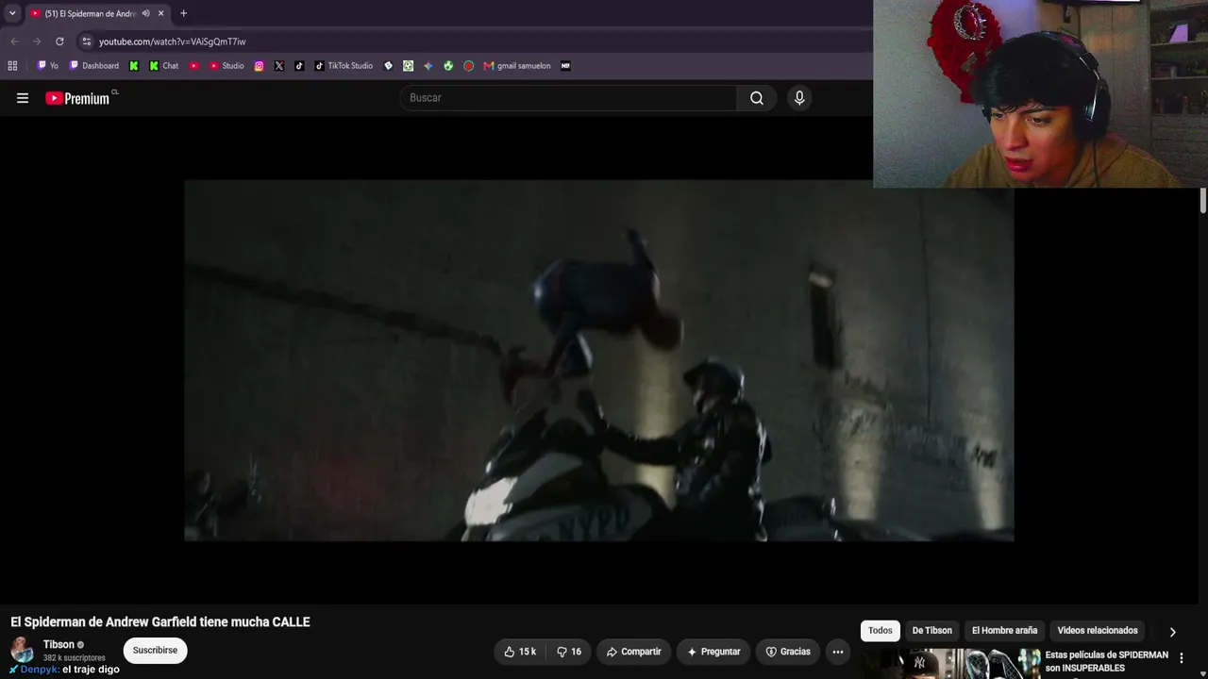Dislike the video with thumbs down
The image size is (1208, 679).
(569, 652)
